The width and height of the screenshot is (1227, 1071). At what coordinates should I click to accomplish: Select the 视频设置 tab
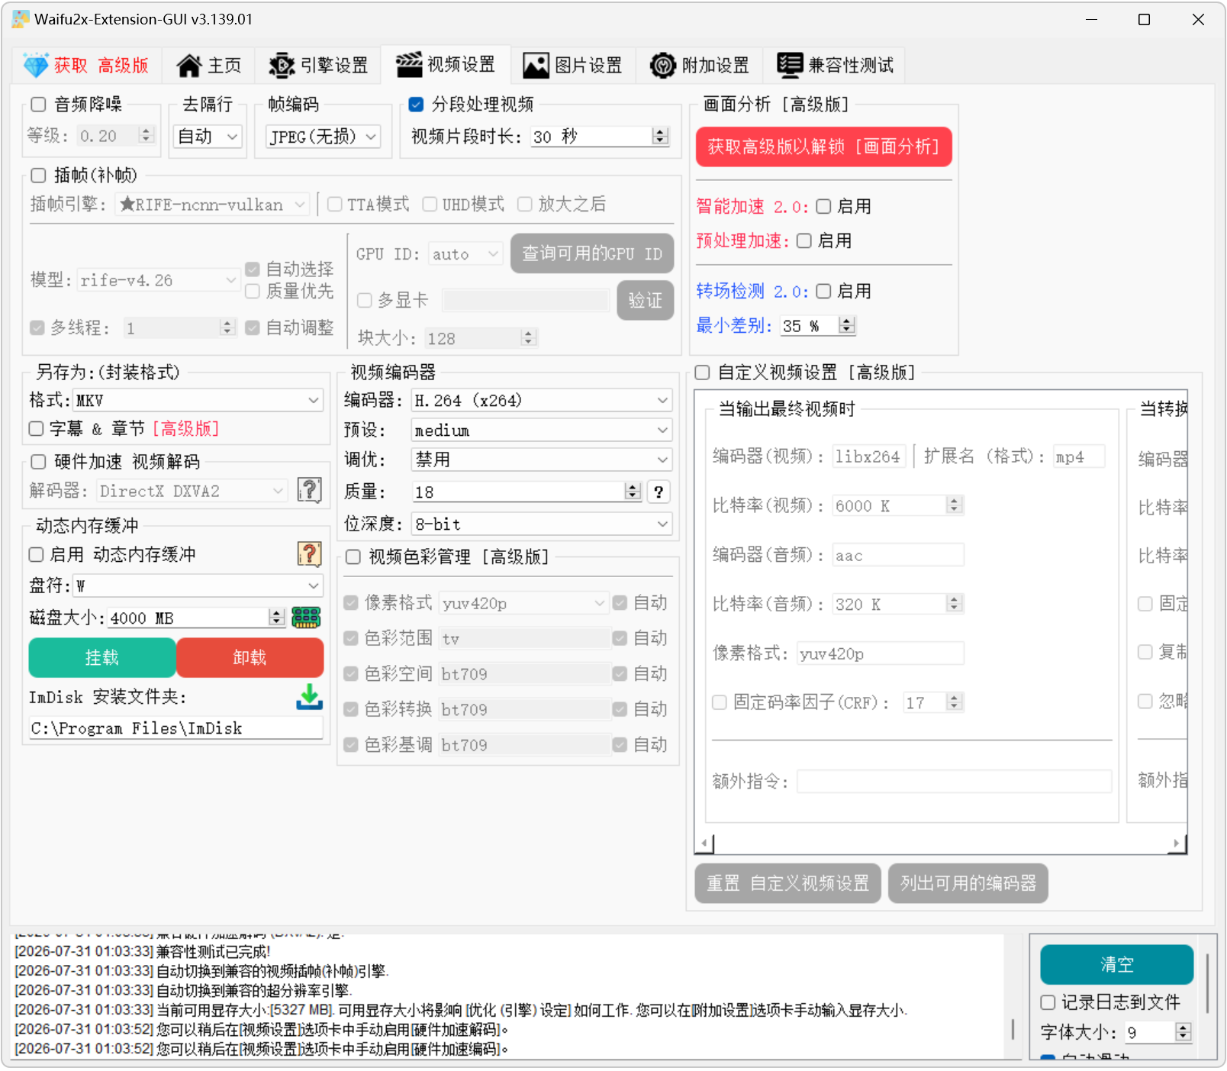(x=446, y=64)
